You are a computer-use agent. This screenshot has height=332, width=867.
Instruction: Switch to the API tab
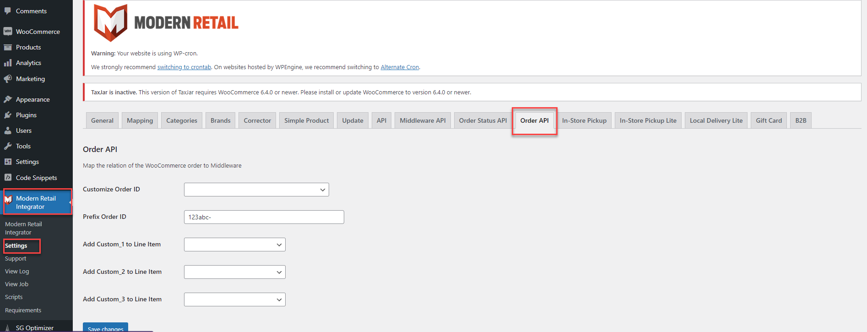coord(382,120)
